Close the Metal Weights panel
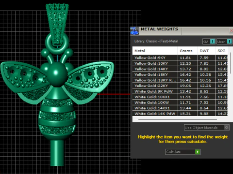Image resolution: width=233 pixels, height=174 pixels. pos(231,30)
